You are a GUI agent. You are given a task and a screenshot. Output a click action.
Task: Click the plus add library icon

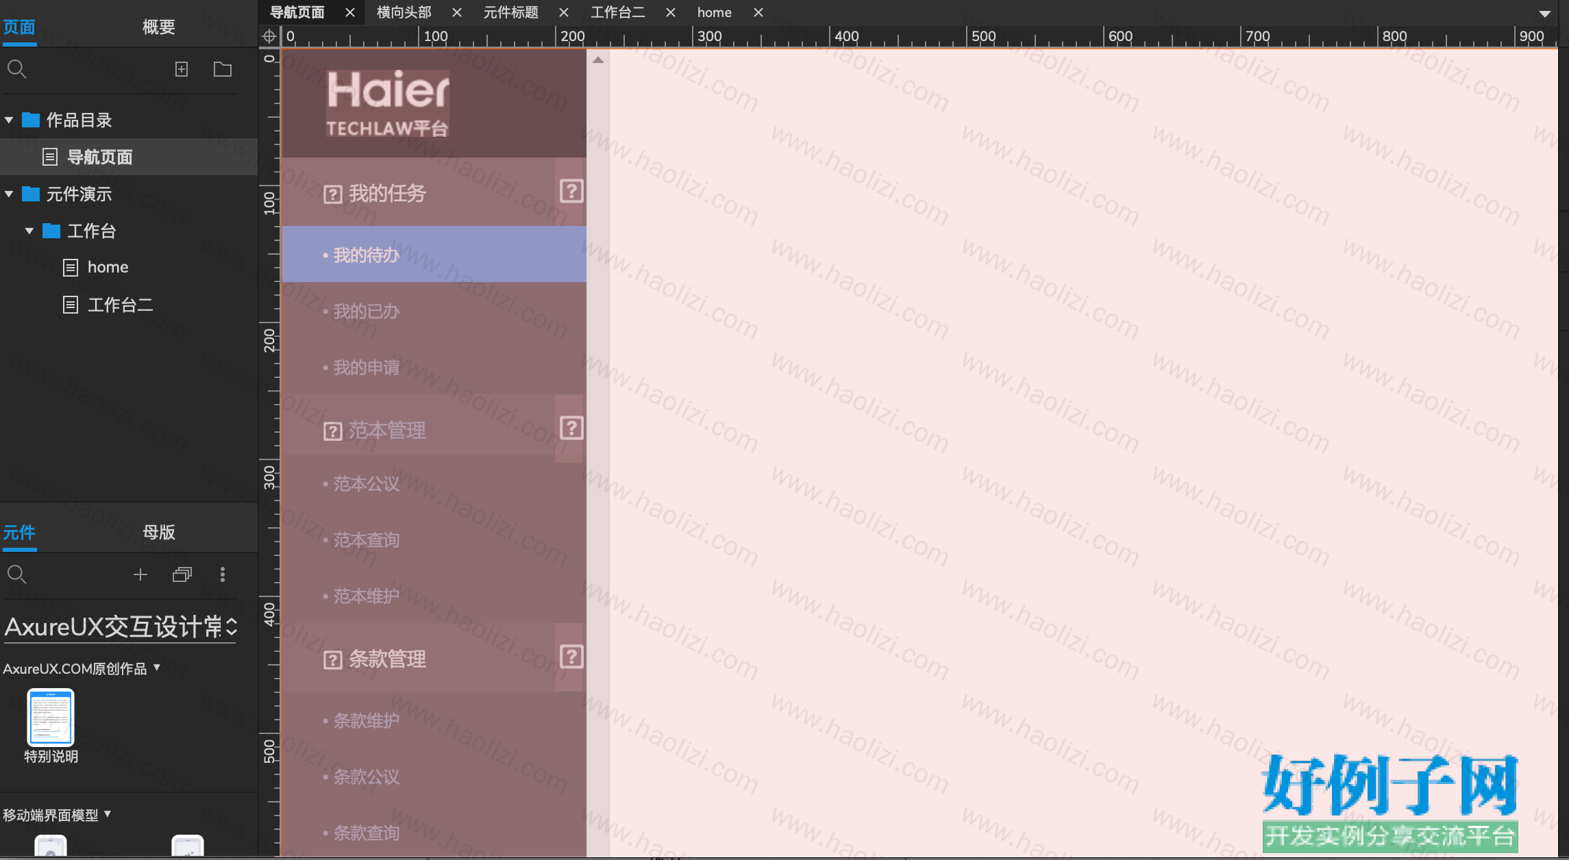tap(140, 574)
